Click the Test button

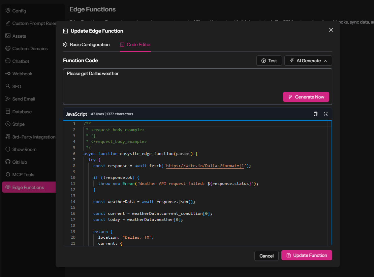[x=269, y=61]
